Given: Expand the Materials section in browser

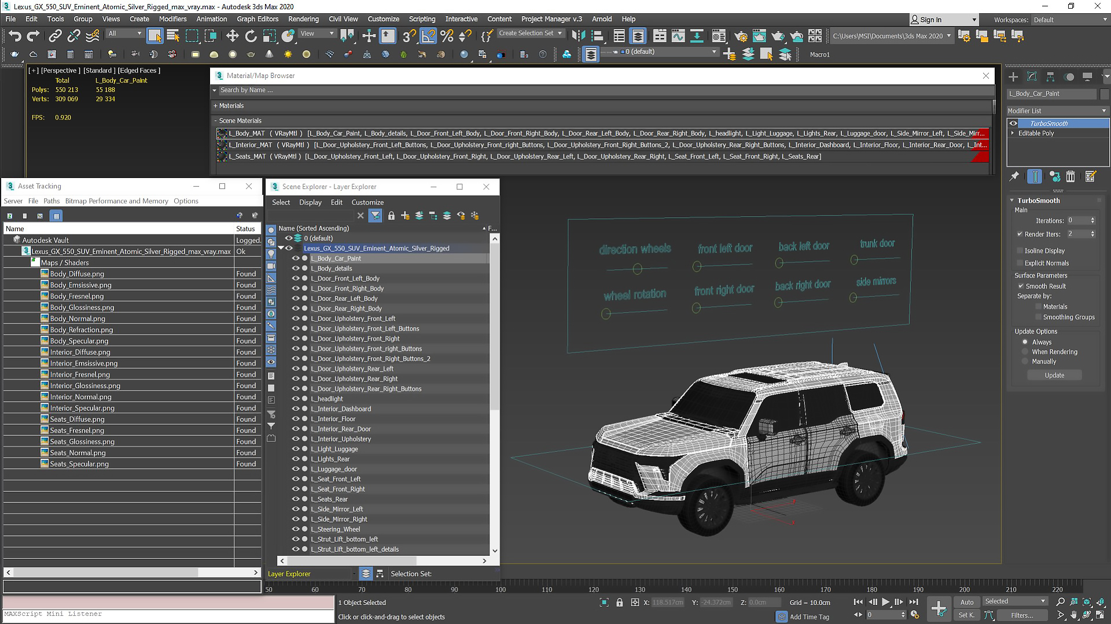Looking at the screenshot, I should coord(215,106).
